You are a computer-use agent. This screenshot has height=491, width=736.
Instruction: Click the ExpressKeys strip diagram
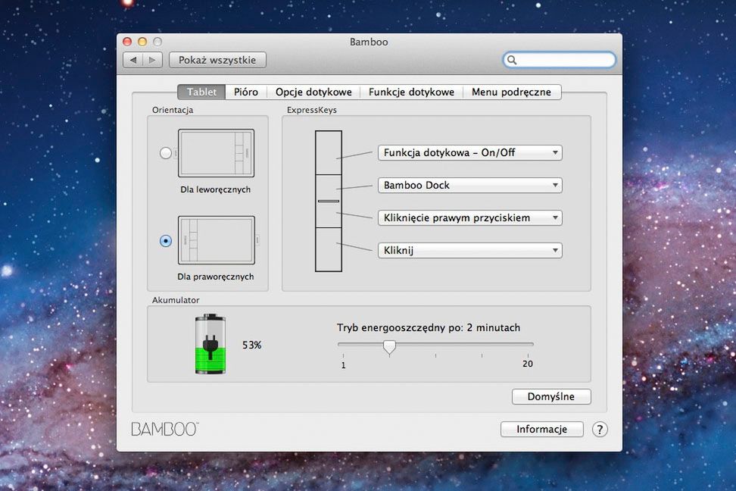[x=329, y=201]
